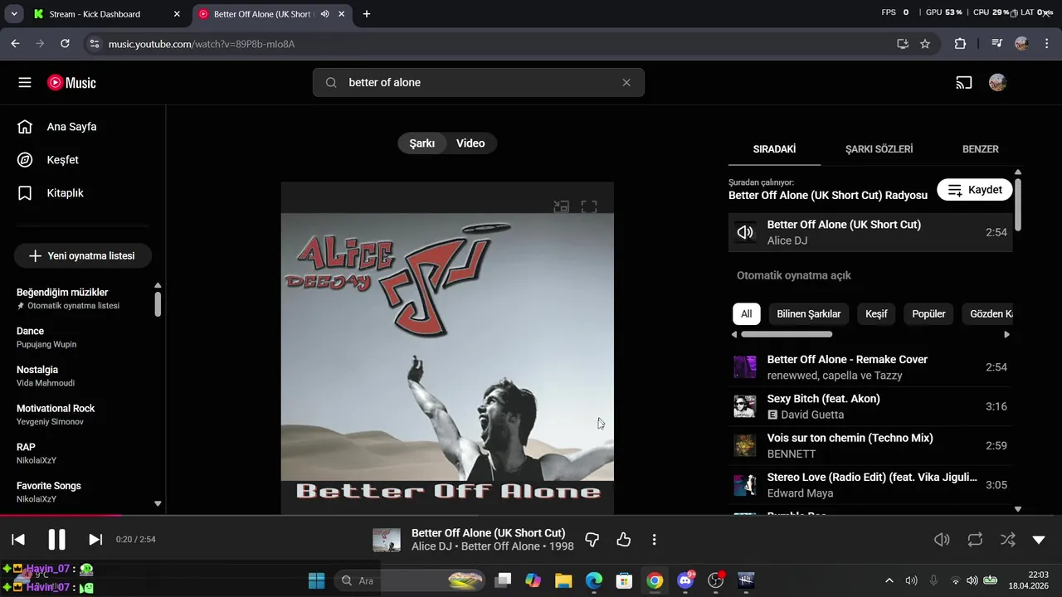Click chips scrollbar right arrow

1006,335
